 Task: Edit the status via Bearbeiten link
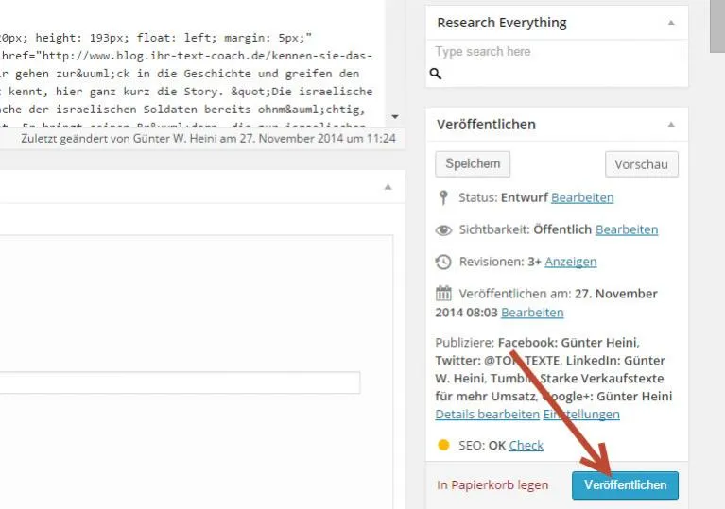tap(582, 197)
